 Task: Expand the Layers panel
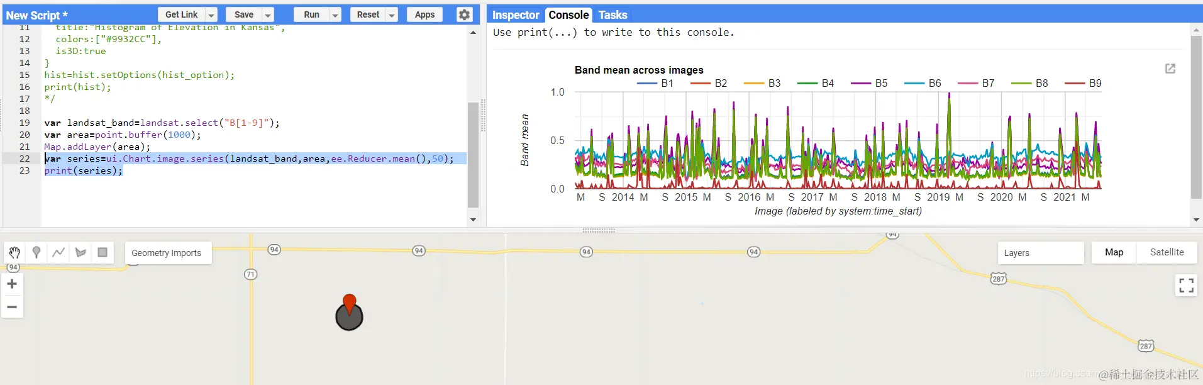tap(1040, 253)
